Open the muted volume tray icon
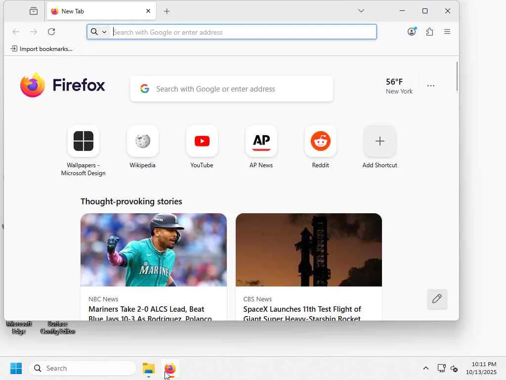The height and width of the screenshot is (380, 506). (454, 368)
